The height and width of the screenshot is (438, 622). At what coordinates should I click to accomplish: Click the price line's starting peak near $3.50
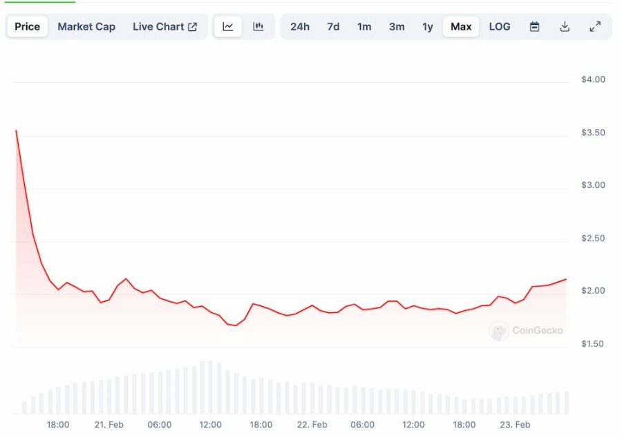click(x=16, y=131)
